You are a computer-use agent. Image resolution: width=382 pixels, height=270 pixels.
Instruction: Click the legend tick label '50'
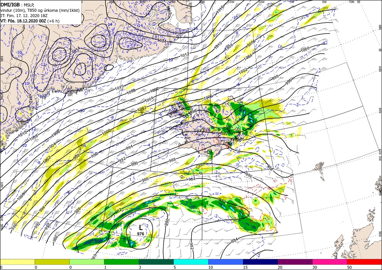point(350,267)
